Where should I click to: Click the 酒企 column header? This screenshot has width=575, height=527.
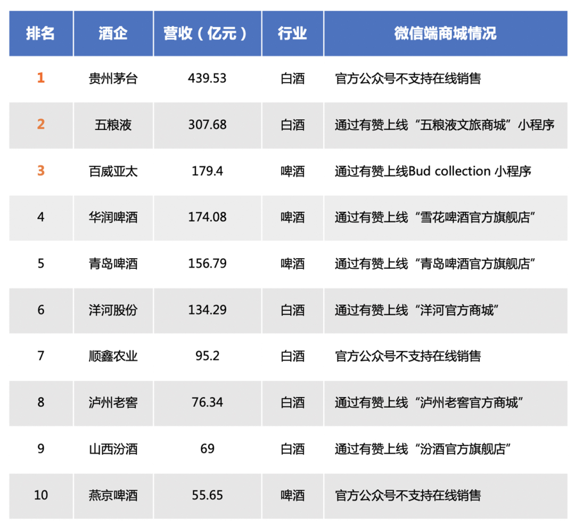pyautogui.click(x=113, y=33)
